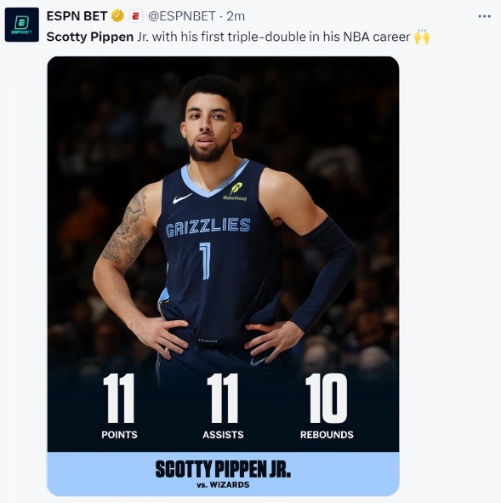The image size is (501, 503).
Task: Click the Robinhood sponsor patch logo
Action: [x=236, y=191]
